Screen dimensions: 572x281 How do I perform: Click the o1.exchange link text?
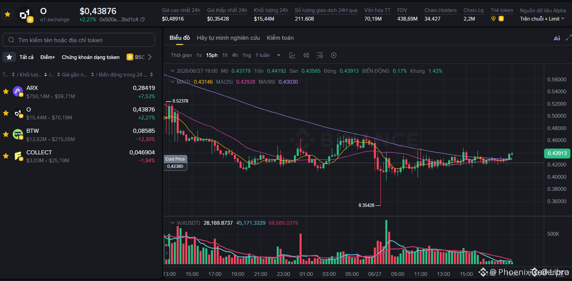[55, 20]
